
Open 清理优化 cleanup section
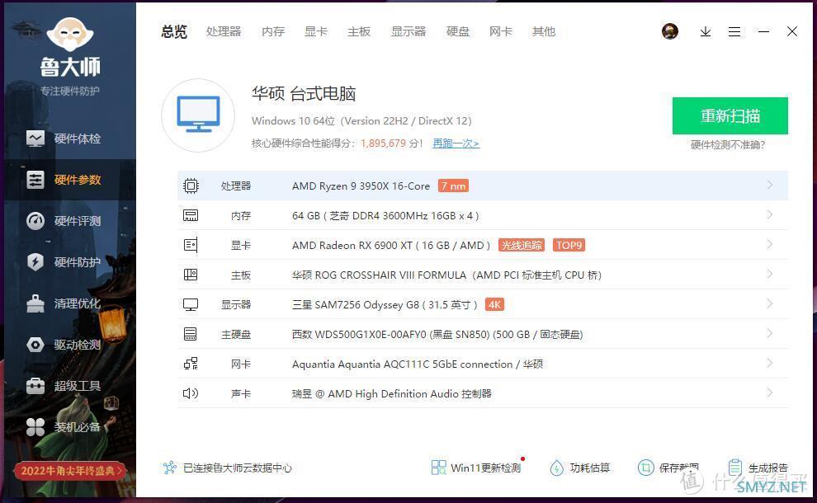pyautogui.click(x=63, y=303)
